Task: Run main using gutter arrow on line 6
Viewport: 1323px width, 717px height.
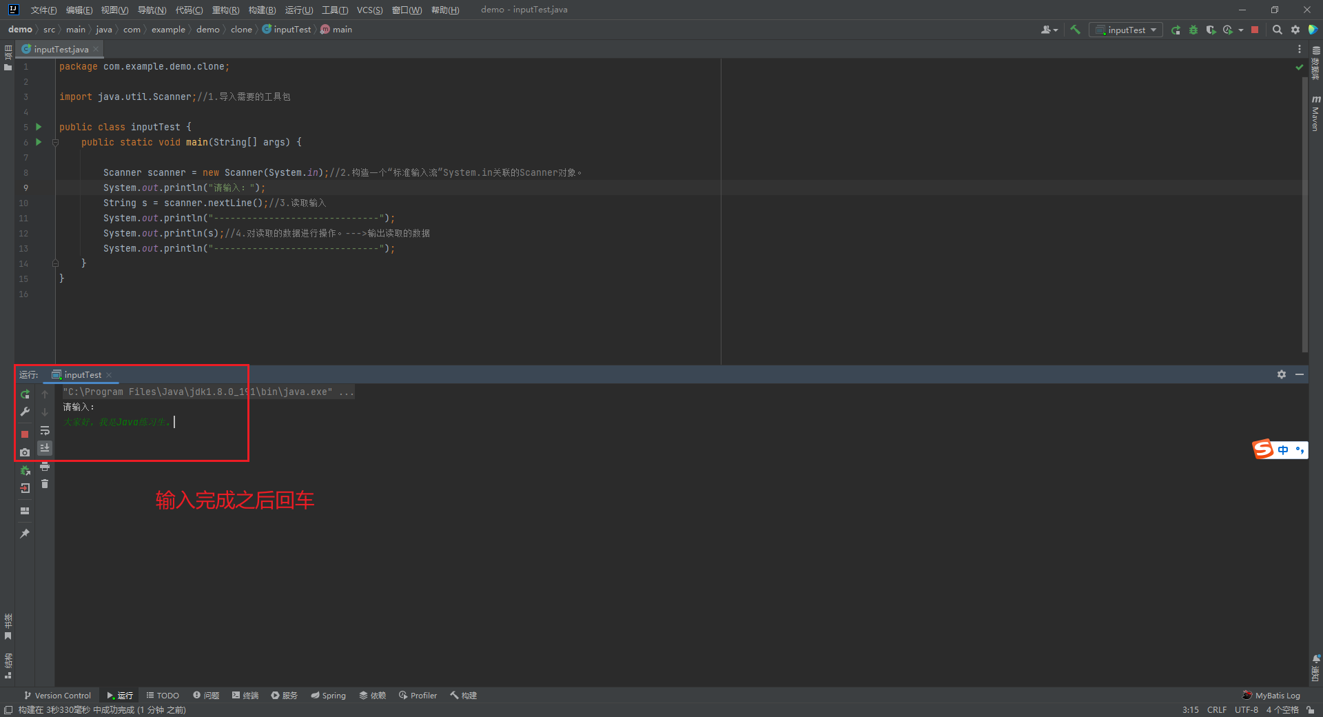Action: [x=39, y=142]
